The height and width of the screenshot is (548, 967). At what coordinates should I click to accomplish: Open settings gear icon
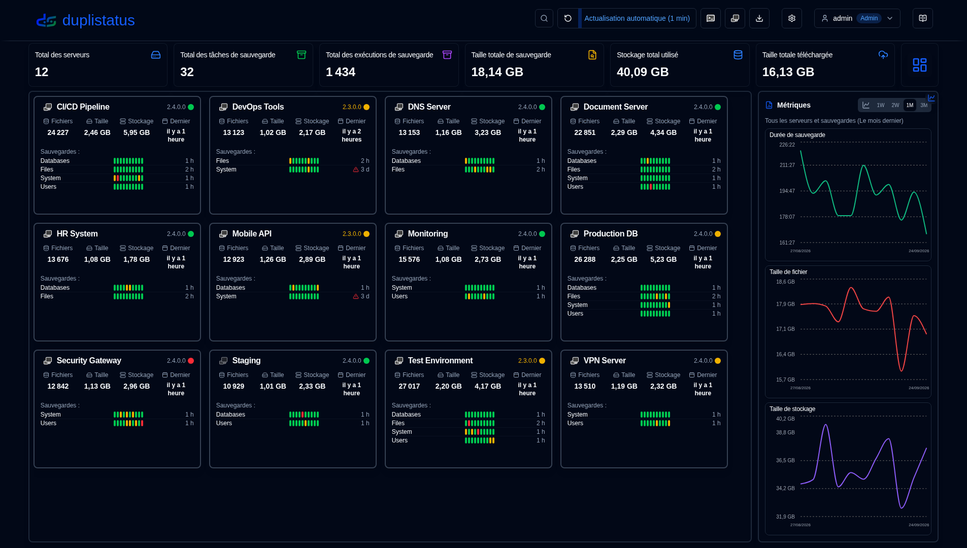pos(791,18)
